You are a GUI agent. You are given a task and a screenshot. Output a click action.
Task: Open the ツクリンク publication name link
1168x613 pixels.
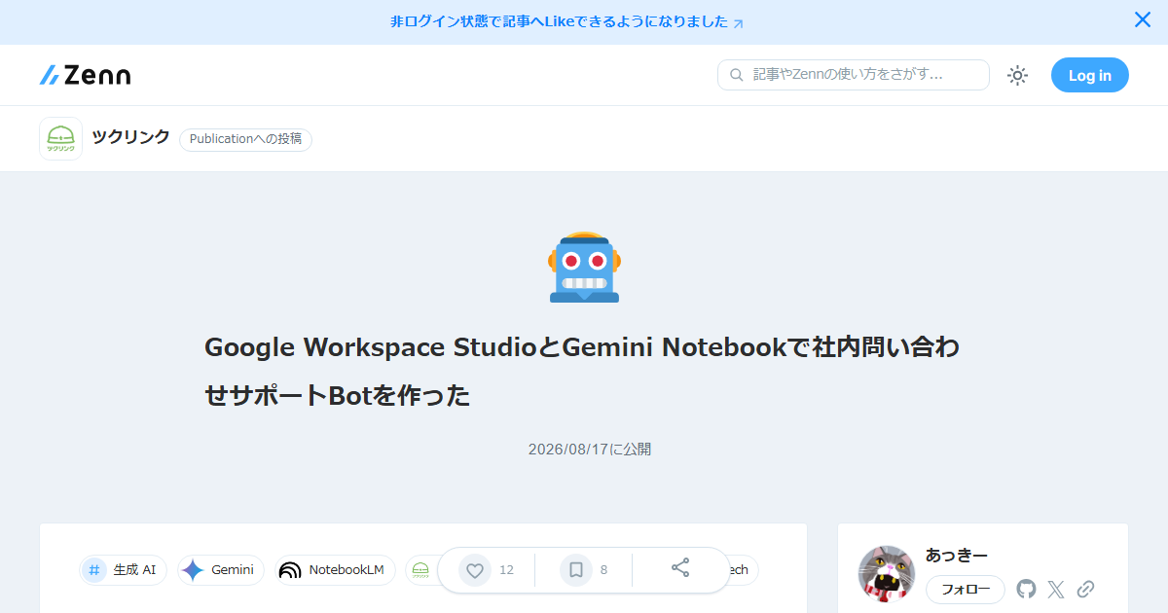130,137
